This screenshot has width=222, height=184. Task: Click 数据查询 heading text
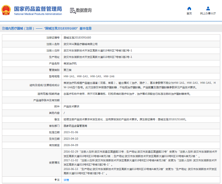click(84, 10)
